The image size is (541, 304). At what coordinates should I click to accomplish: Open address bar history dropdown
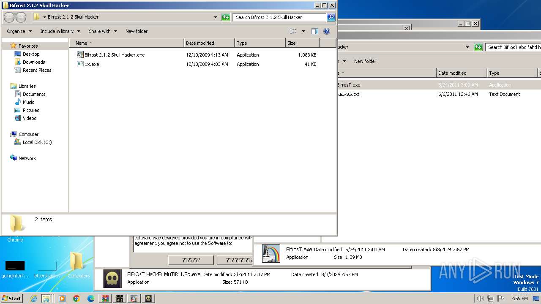pos(215,17)
